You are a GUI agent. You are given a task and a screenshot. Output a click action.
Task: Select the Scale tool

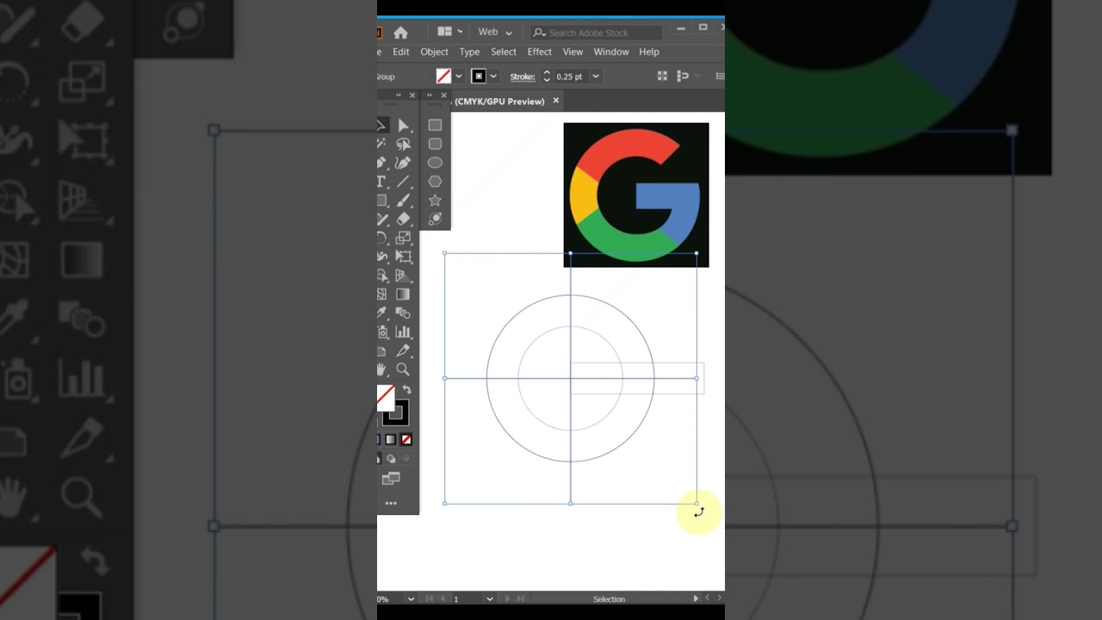click(x=403, y=238)
